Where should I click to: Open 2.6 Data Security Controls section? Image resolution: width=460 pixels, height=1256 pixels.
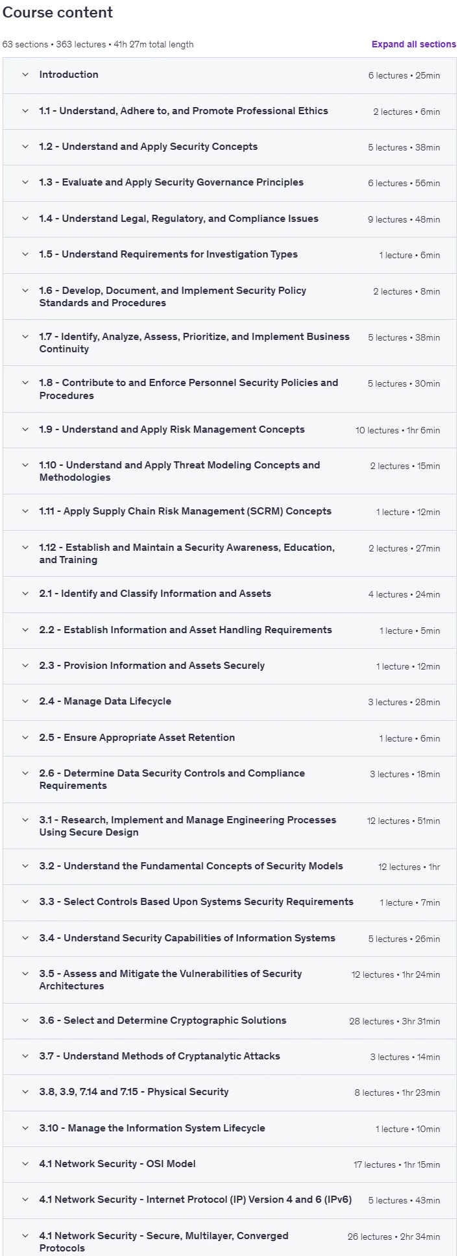[x=229, y=780]
